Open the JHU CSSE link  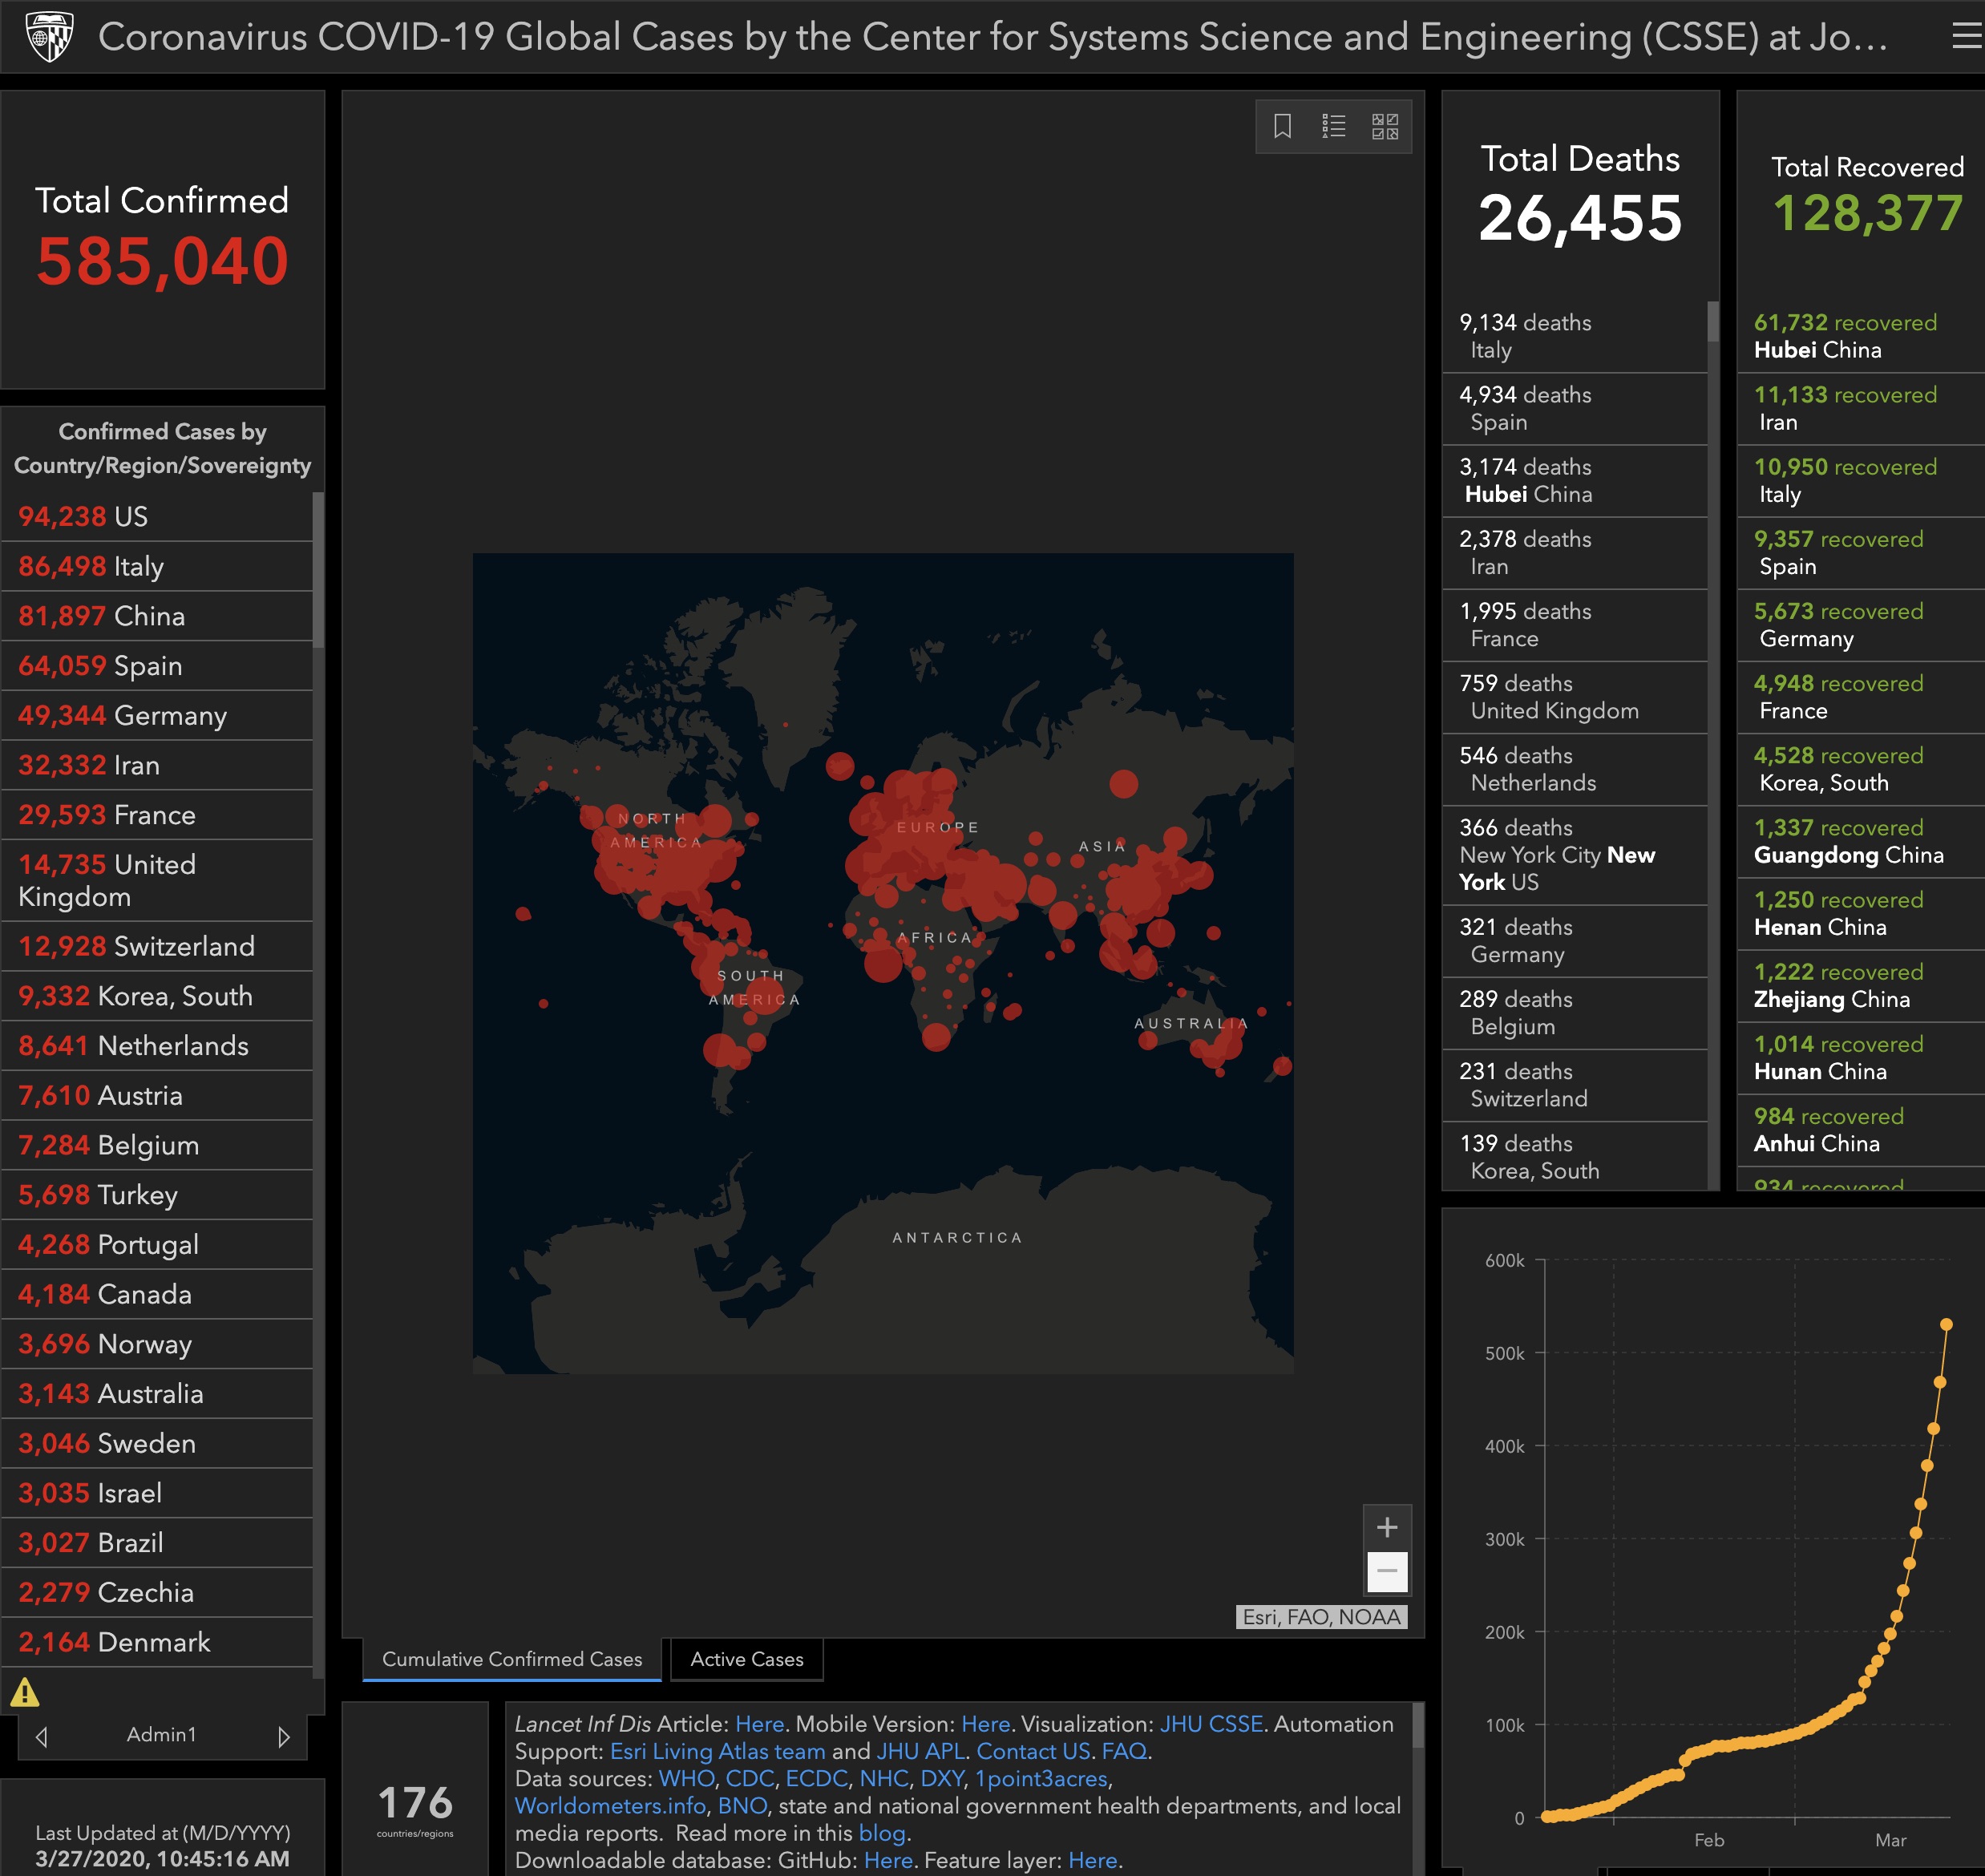pos(1211,1724)
